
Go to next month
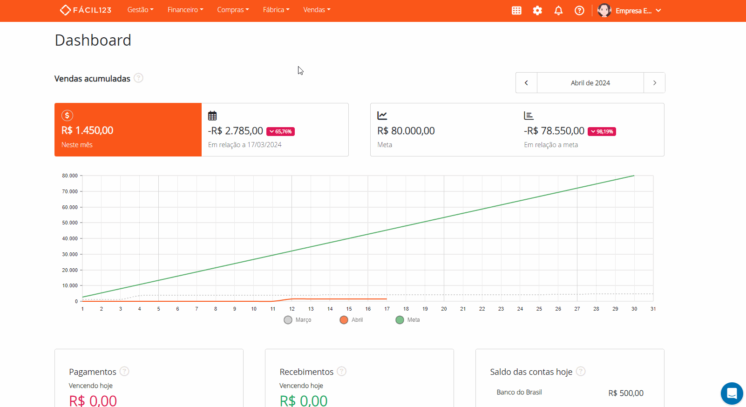coord(654,83)
